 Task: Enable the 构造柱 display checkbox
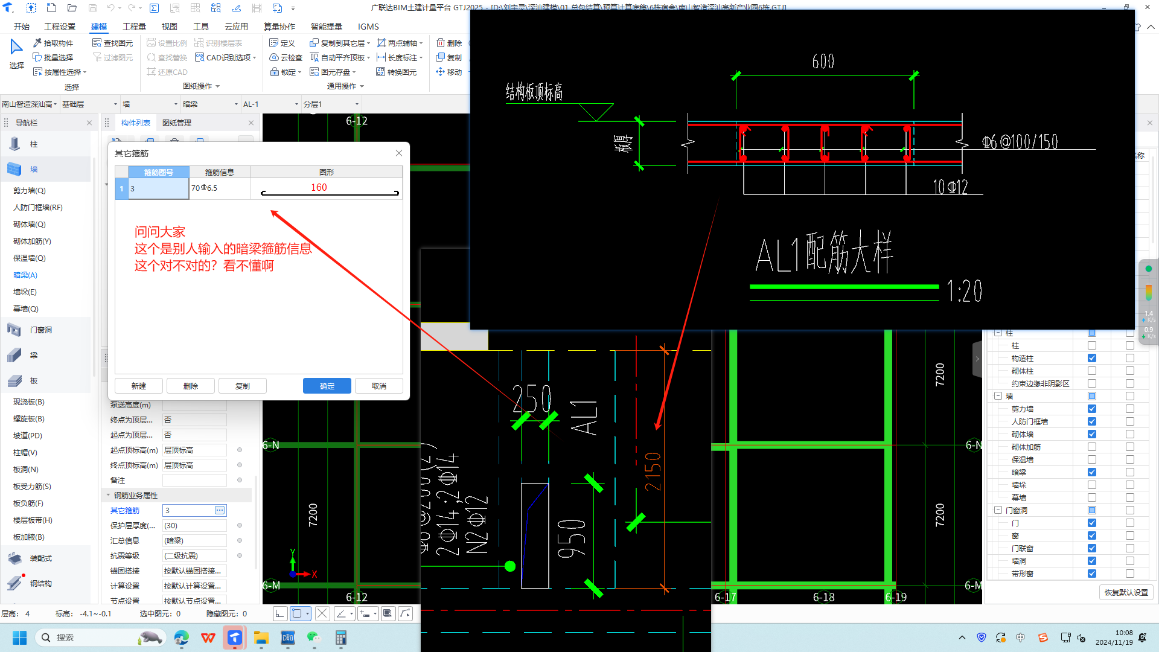click(x=1091, y=358)
